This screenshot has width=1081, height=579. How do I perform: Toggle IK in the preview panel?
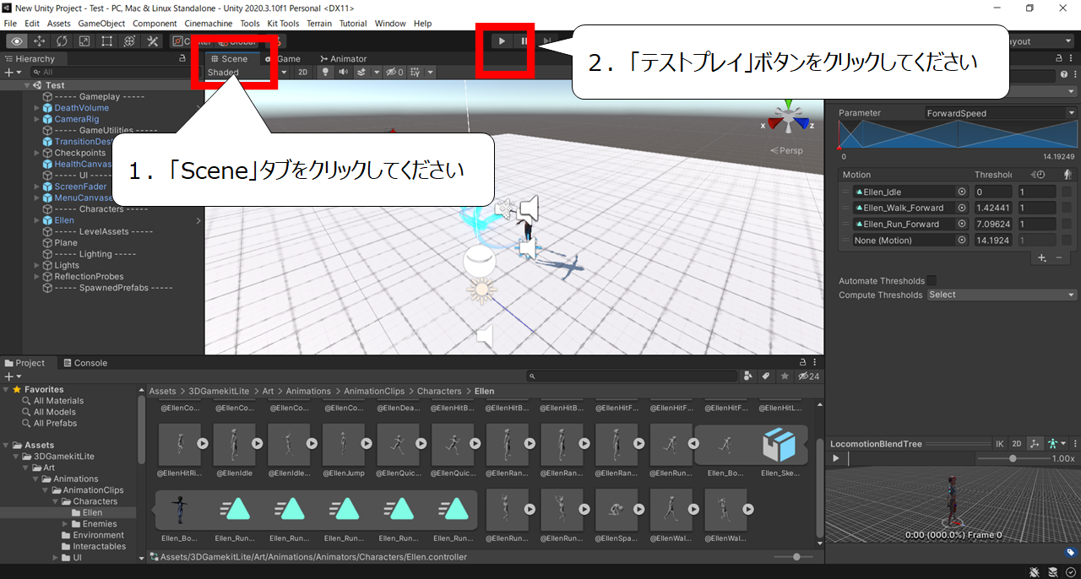pyautogui.click(x=1000, y=443)
